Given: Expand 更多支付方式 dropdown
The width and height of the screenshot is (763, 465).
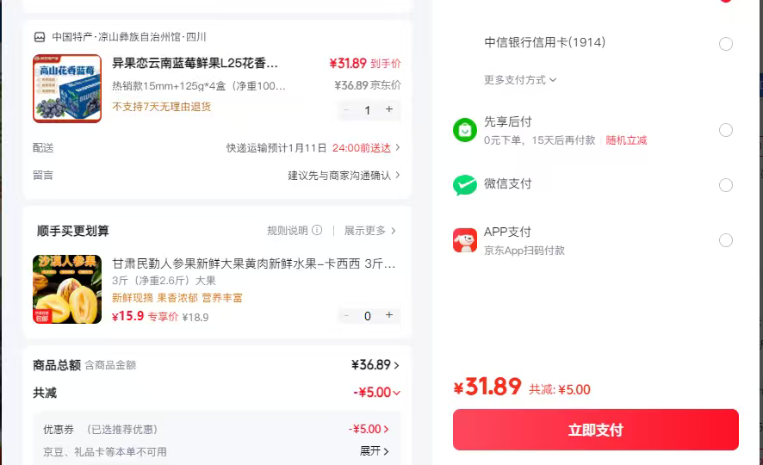Looking at the screenshot, I should 520,80.
